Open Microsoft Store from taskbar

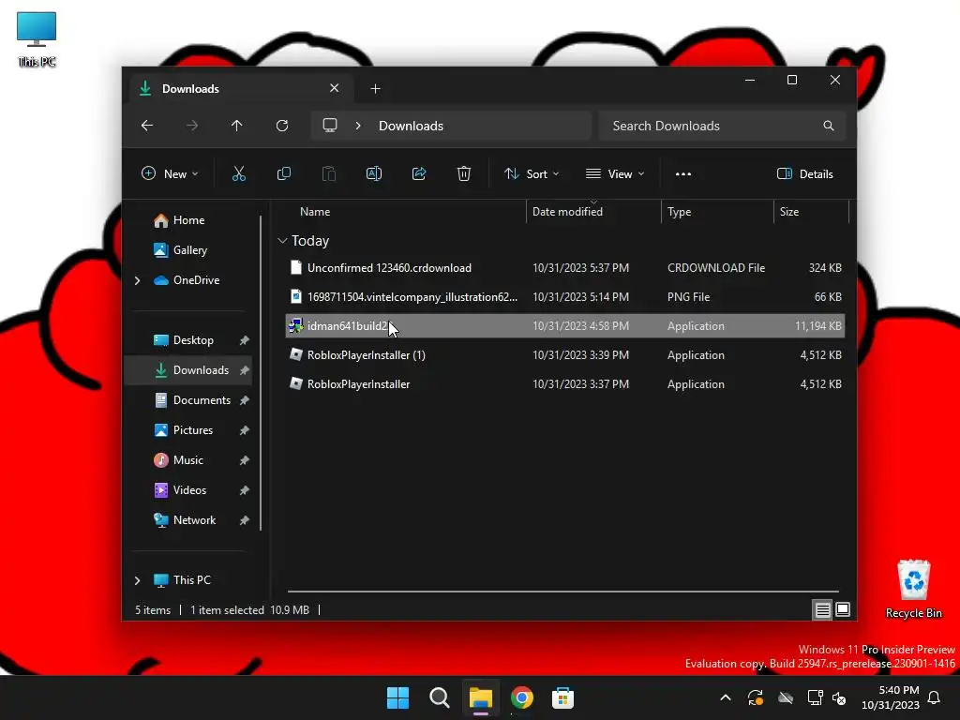562,697
